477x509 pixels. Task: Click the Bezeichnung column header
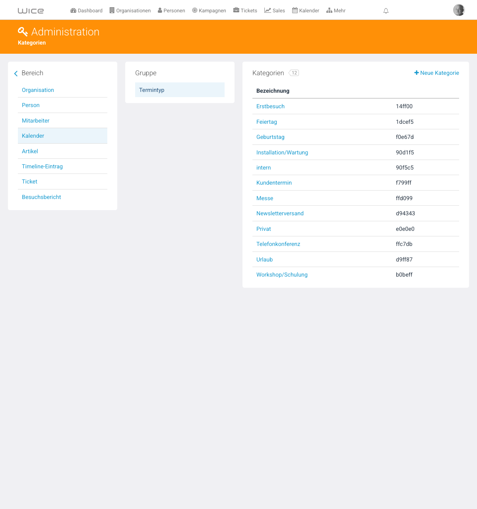point(273,91)
